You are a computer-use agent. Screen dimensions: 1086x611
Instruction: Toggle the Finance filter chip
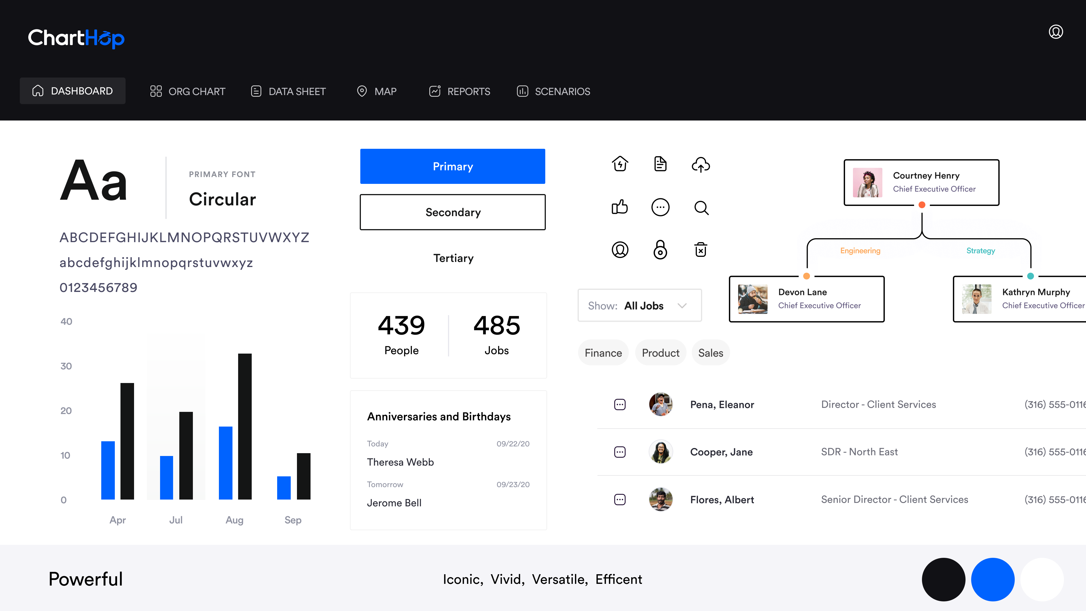pos(603,353)
